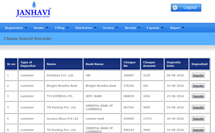
Task: Click the Cheque Deposit Reminder heading
Action: [28, 39]
